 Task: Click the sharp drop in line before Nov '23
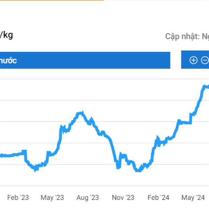[113, 150]
